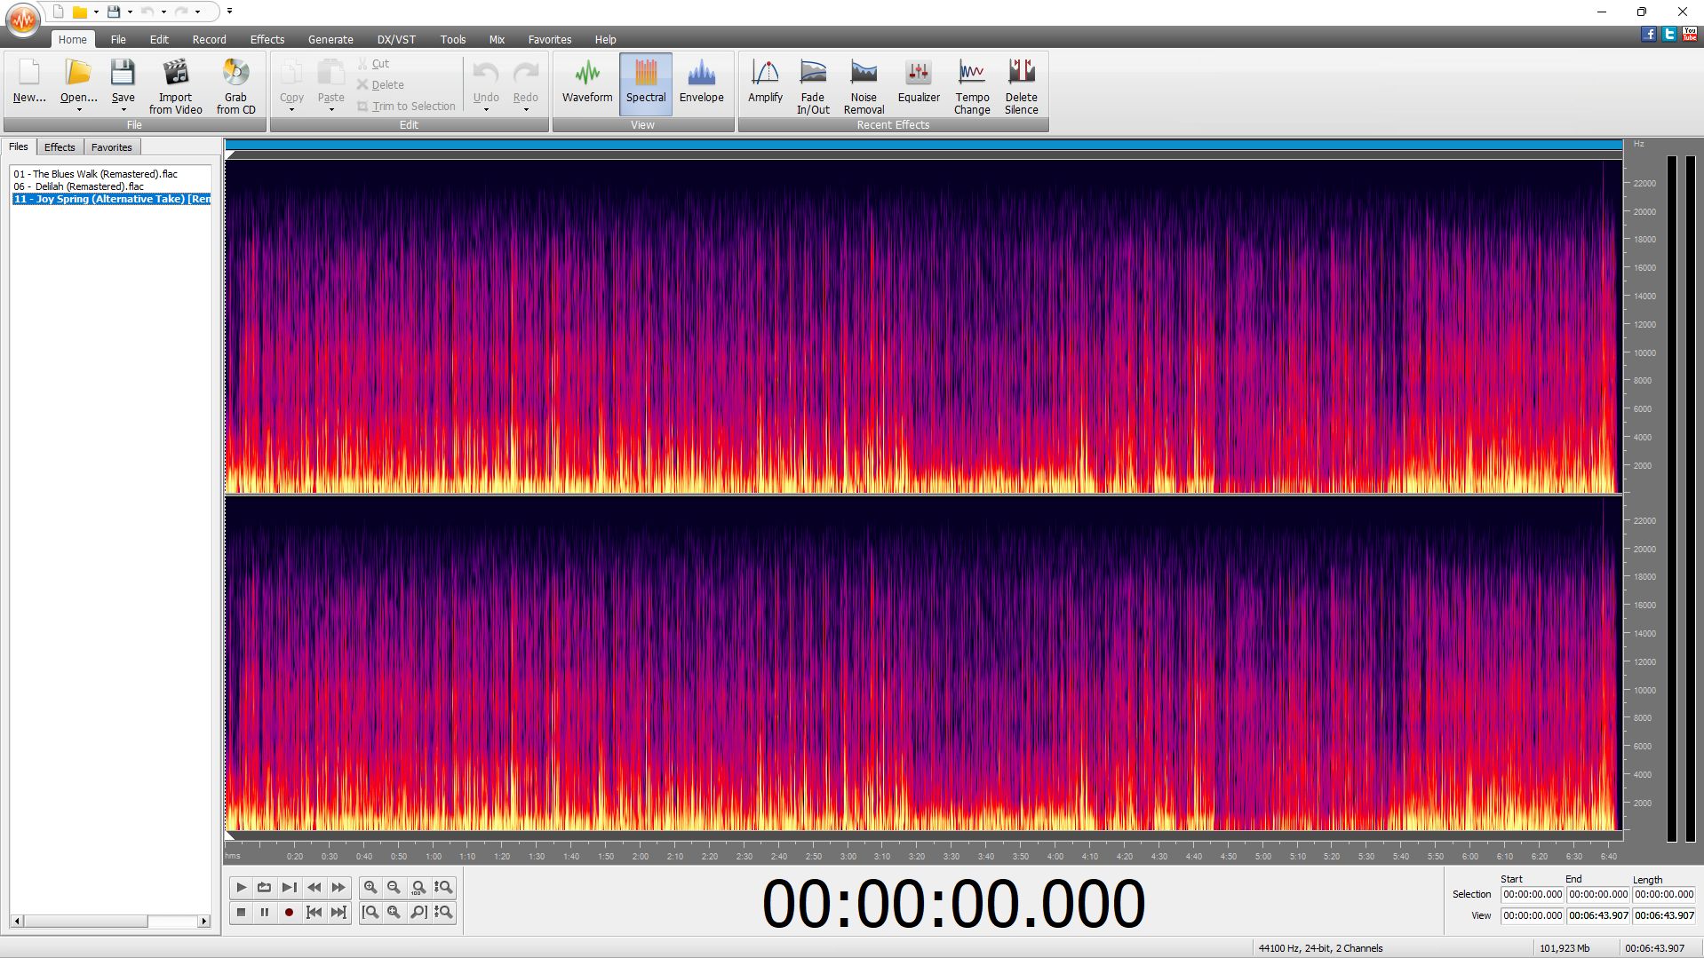Toggle loop playback button

264,887
